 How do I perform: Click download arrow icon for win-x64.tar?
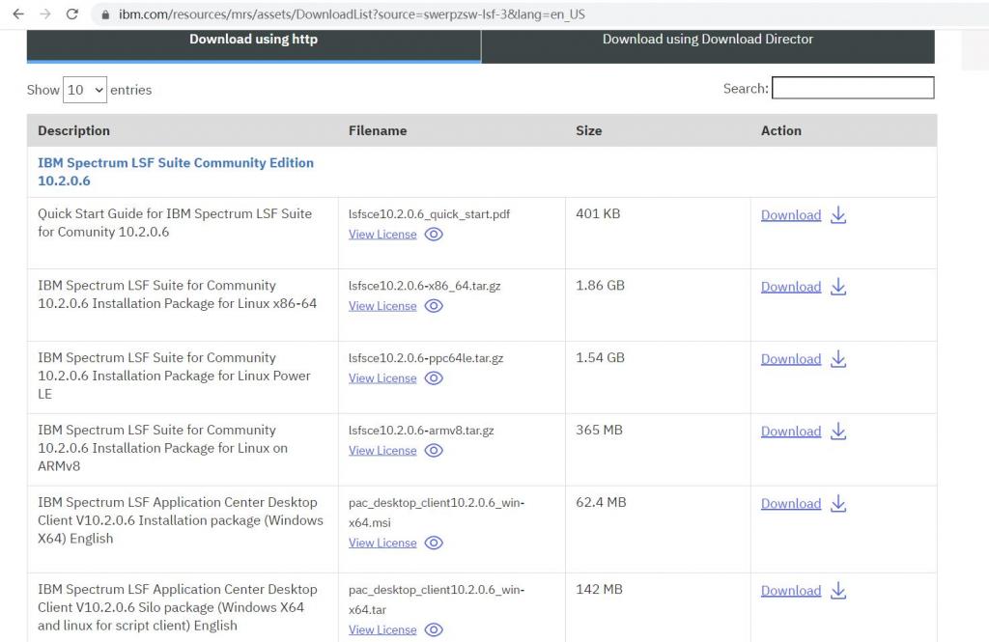(x=838, y=591)
